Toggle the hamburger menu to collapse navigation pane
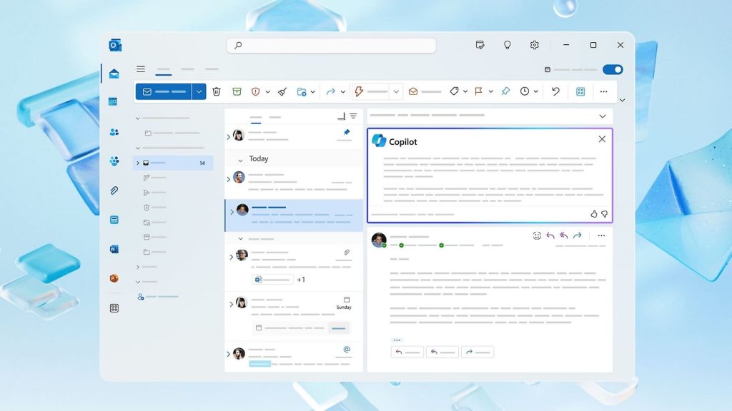Viewport: 732px width, 411px height. click(x=141, y=69)
